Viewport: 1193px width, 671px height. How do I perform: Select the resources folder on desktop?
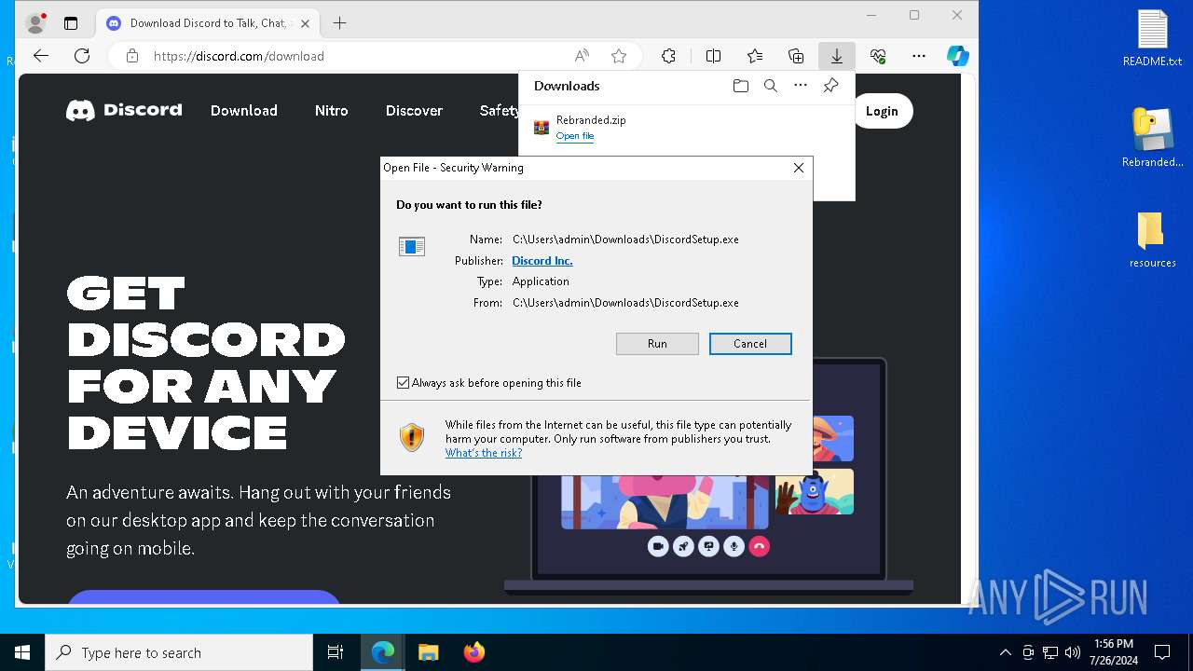(1153, 240)
